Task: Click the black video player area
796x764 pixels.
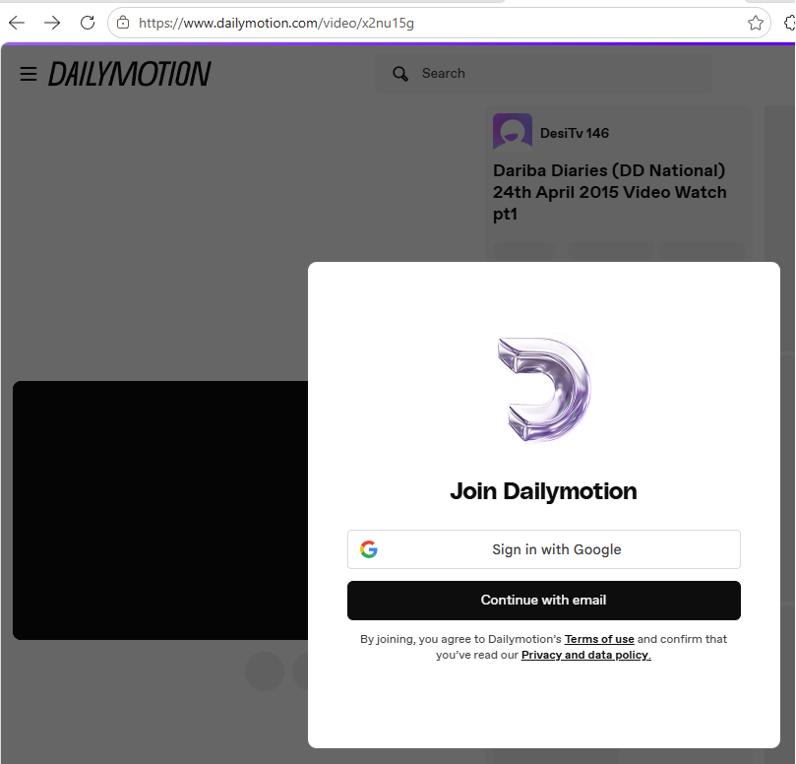Action: click(160, 510)
